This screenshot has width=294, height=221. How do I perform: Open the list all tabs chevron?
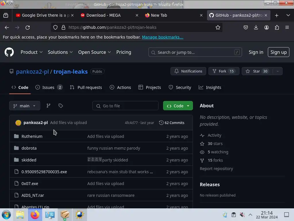click(x=288, y=16)
